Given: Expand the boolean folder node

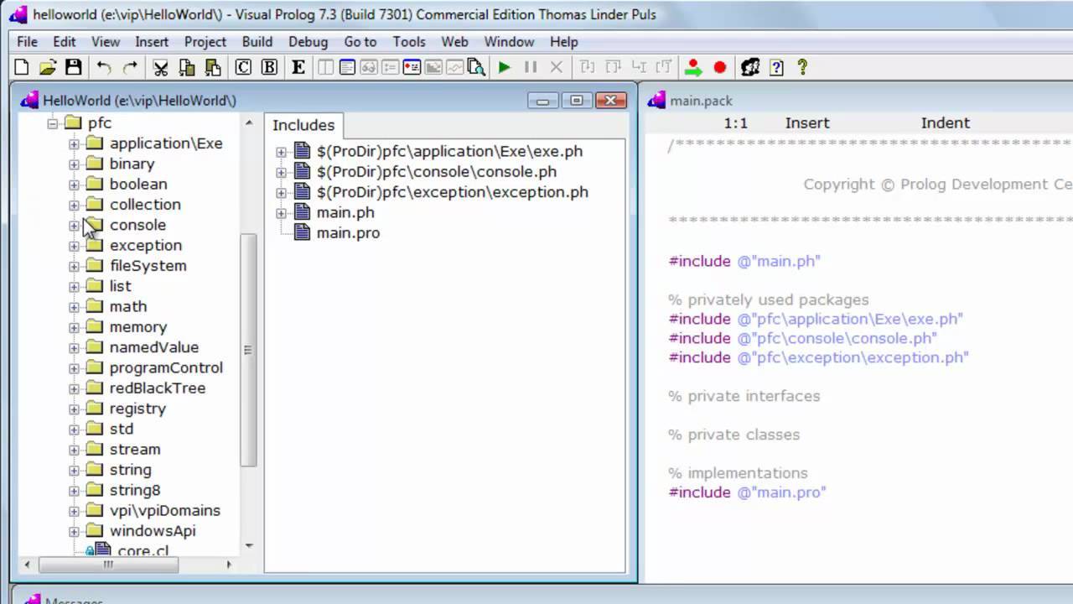Looking at the screenshot, I should (x=74, y=185).
